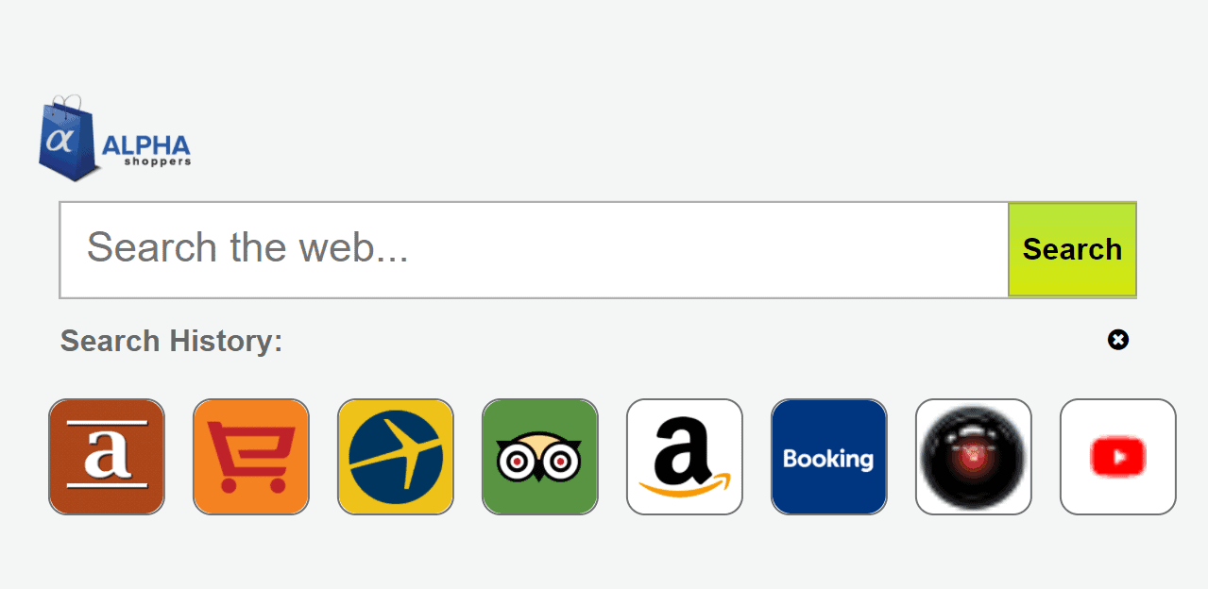Click the yellow plane circle in Expedia tile
The height and width of the screenshot is (589, 1208).
point(396,457)
